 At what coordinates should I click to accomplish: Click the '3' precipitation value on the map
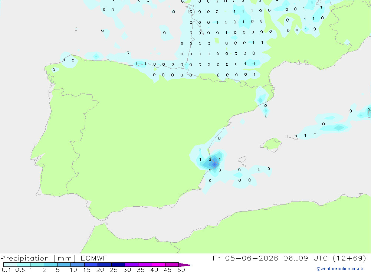click(x=210, y=160)
